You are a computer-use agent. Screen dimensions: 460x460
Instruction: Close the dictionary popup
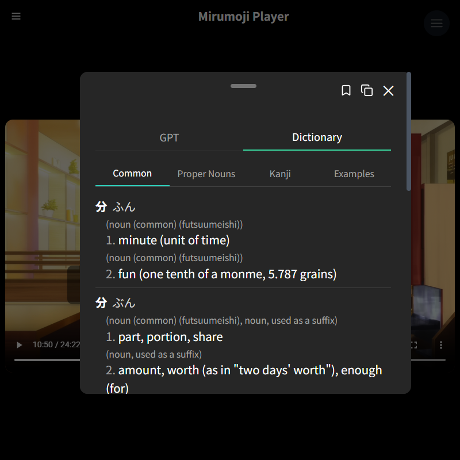coord(389,91)
